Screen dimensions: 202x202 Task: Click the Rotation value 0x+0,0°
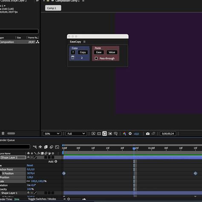(31, 185)
